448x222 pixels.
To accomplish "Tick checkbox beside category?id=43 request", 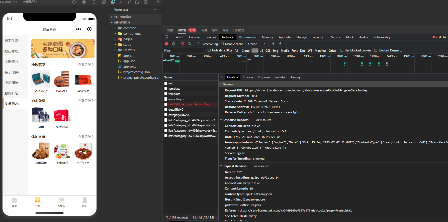I will pyautogui.click(x=166, y=115).
